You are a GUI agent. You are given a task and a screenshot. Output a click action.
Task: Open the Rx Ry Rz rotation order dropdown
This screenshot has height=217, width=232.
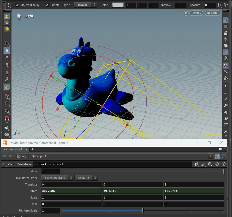[x=86, y=178]
